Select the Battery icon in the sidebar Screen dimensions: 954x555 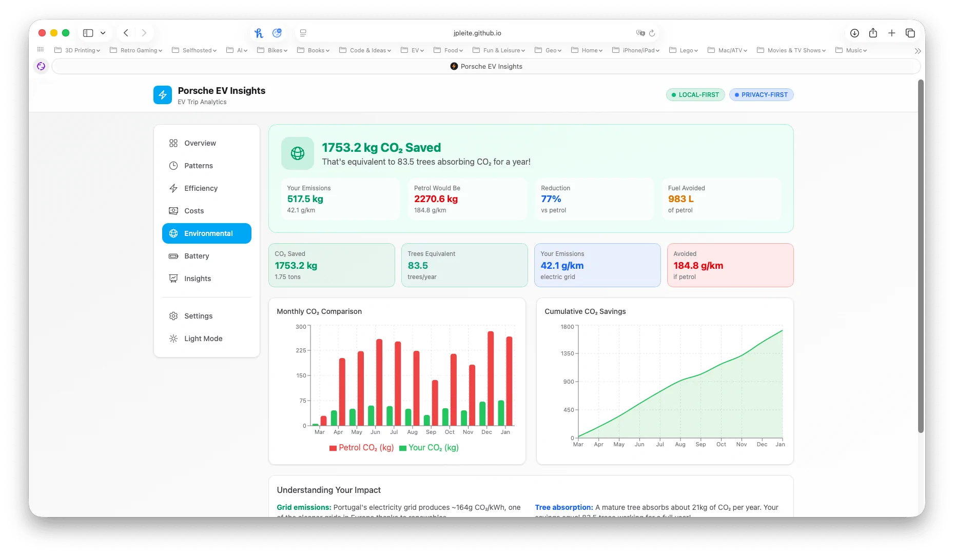[x=173, y=256]
